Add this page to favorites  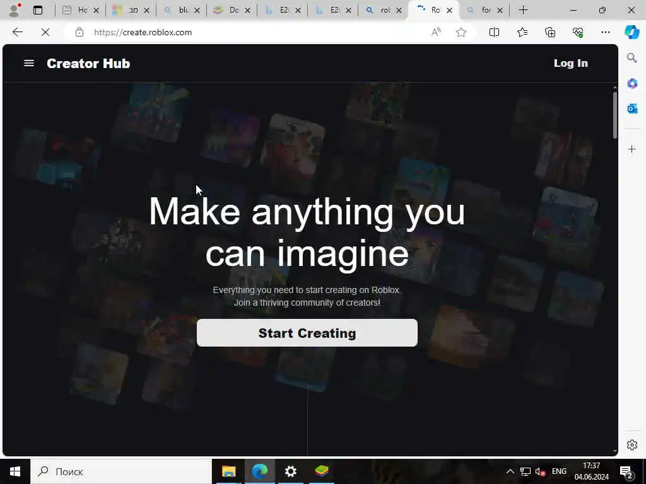click(x=461, y=32)
